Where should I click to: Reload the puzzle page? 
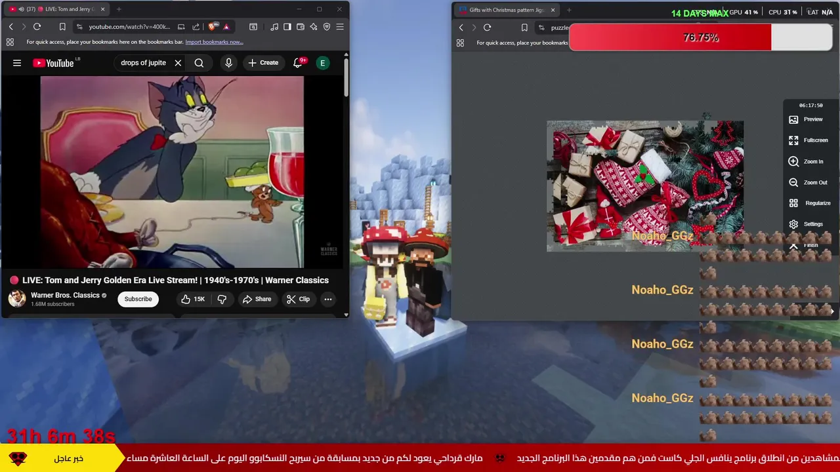(487, 28)
